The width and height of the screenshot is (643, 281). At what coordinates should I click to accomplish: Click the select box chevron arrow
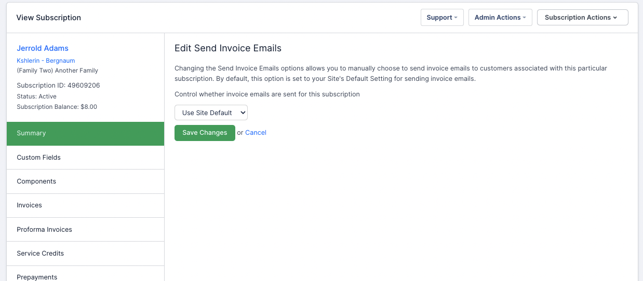tap(243, 113)
